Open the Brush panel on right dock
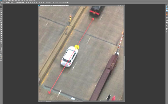The image size is (168, 104). [167, 21]
